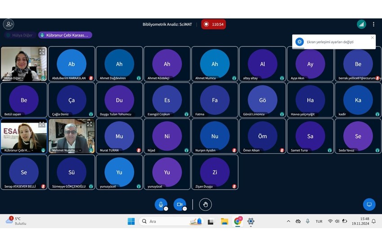Viewport: 382px width, 247px height.
Task: Open Google Chrome from the taskbar
Action: tap(237, 221)
